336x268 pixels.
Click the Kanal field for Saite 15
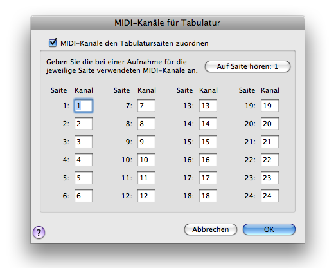point(208,142)
